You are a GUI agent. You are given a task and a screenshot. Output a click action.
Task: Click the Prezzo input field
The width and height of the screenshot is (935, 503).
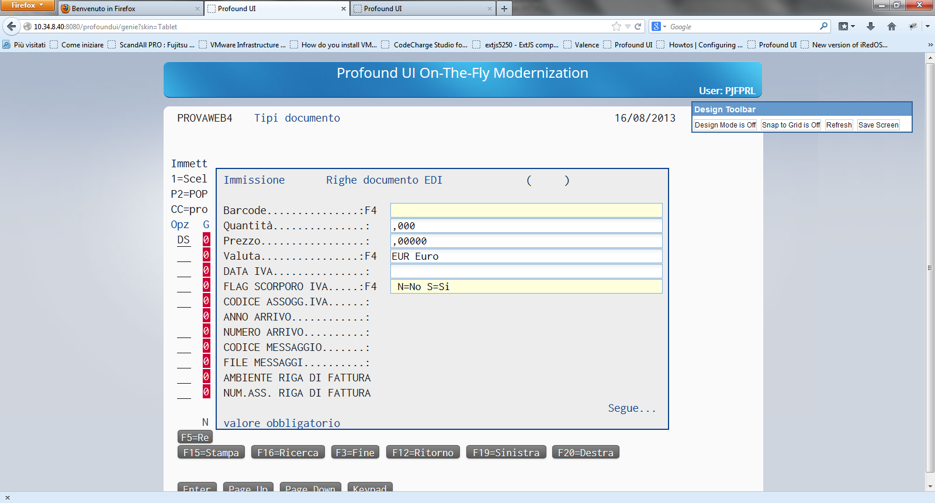[x=526, y=241]
